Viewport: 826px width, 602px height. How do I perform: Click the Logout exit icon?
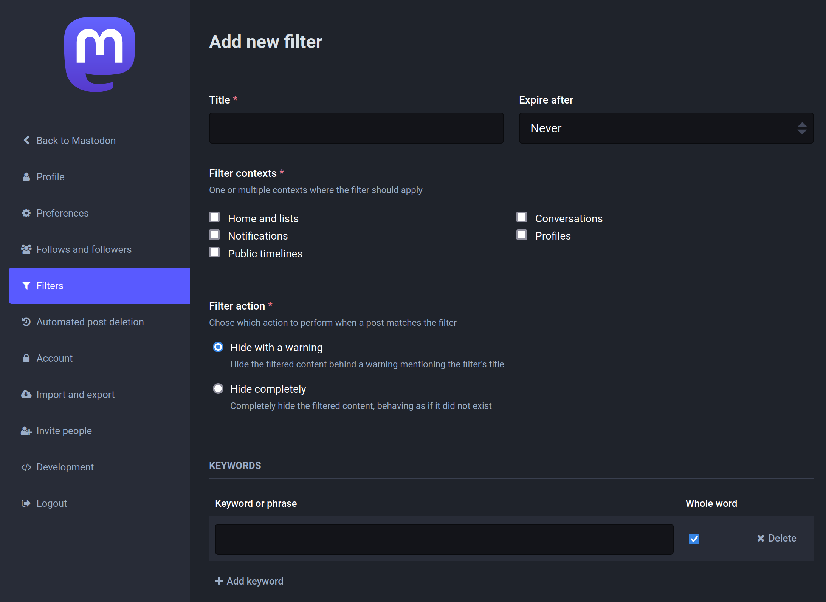click(x=26, y=503)
